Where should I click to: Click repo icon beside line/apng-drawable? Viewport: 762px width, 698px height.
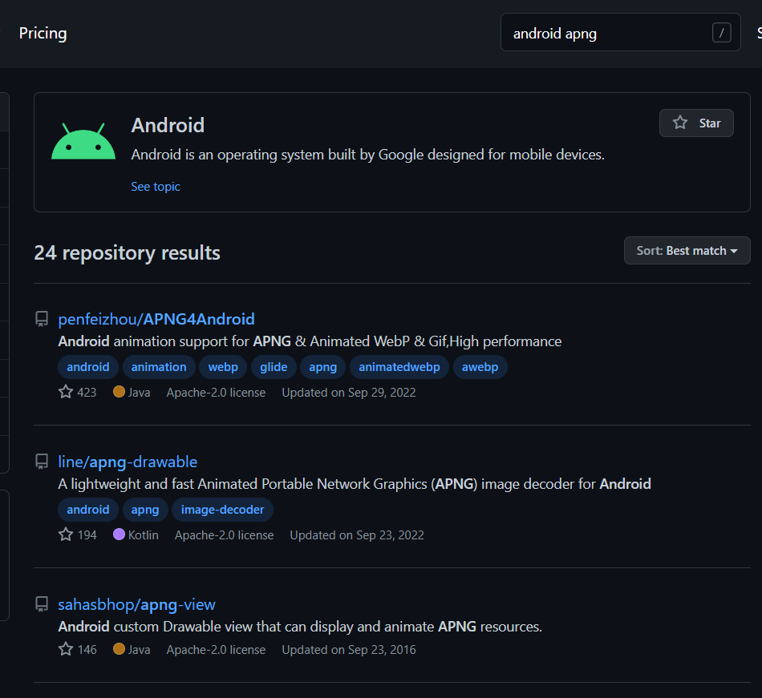coord(42,462)
